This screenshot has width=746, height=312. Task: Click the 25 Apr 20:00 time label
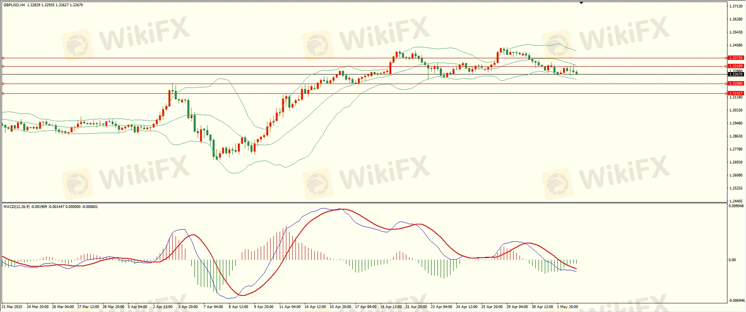point(492,307)
